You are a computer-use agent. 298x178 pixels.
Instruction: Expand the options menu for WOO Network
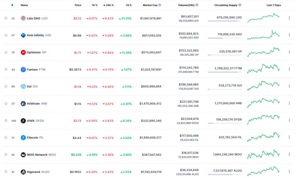[289, 154]
